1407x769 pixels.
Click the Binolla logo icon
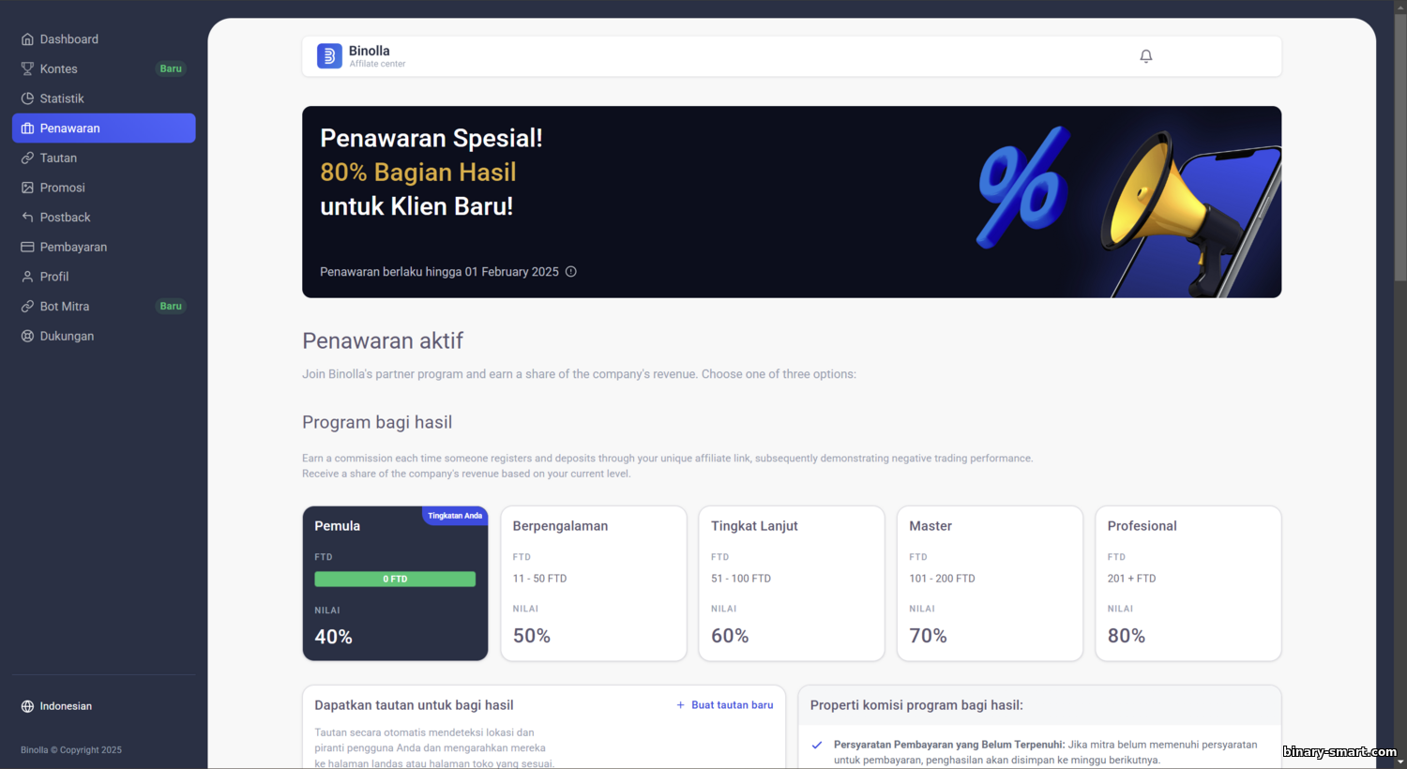tap(329, 56)
